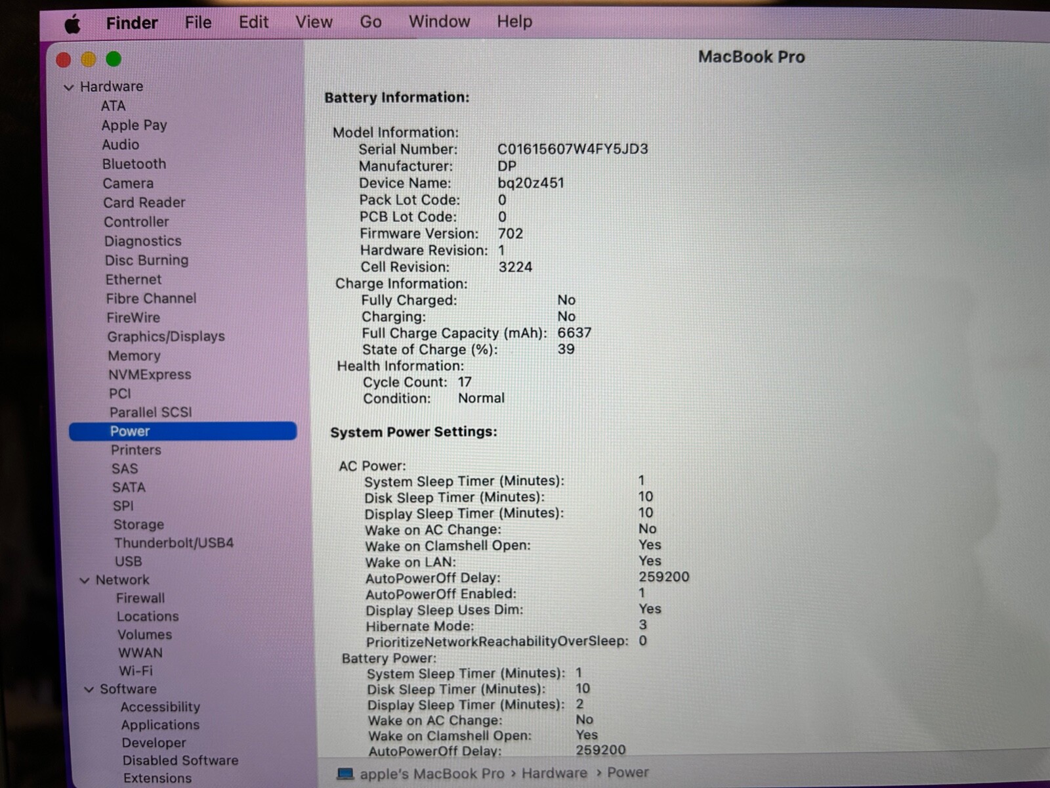Click the MacBook Pro computer icon in path bar
Screen dimensions: 1050x788
point(345,774)
